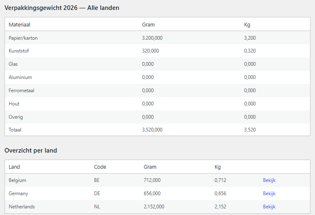Click the DE country code

point(97,193)
